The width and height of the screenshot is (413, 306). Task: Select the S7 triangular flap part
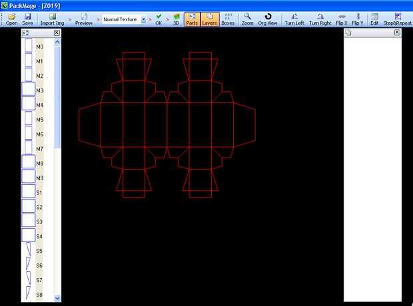pos(29,278)
